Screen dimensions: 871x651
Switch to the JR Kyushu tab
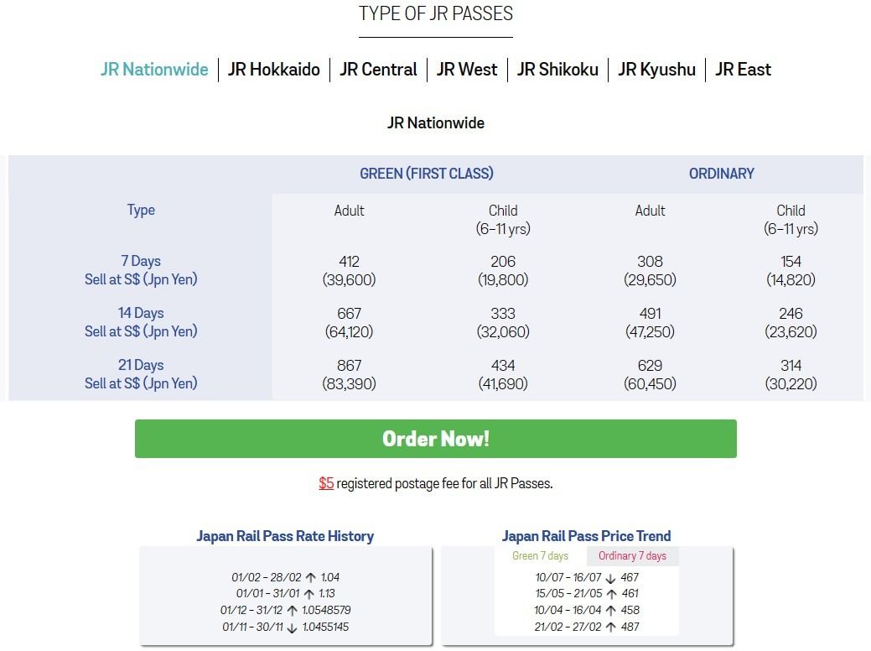(656, 70)
